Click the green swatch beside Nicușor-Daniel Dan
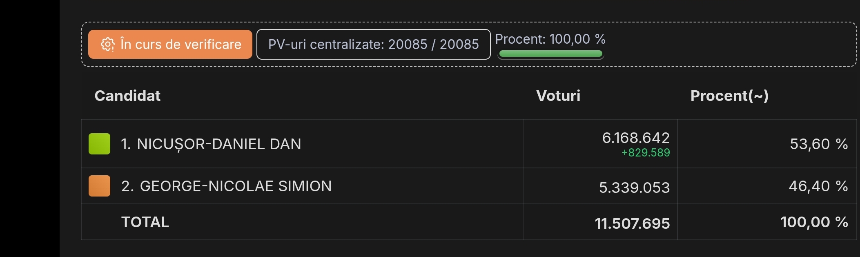Viewport: 860px width, 257px height. point(99,144)
